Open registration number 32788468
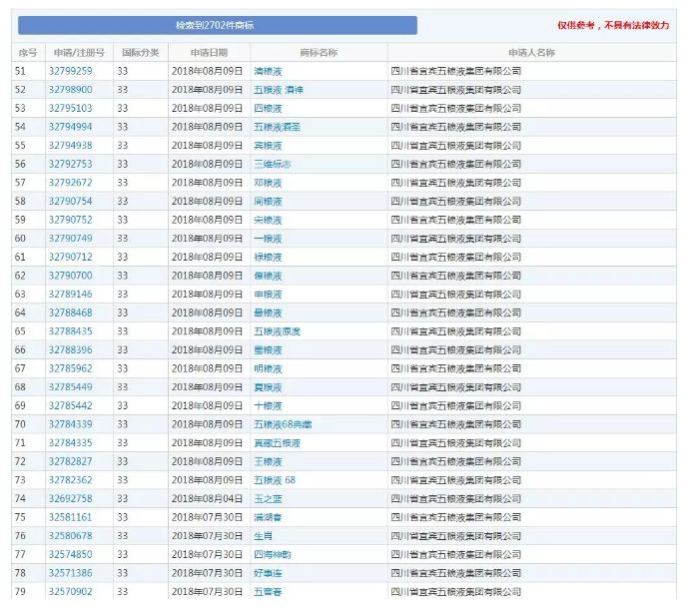 71,313
